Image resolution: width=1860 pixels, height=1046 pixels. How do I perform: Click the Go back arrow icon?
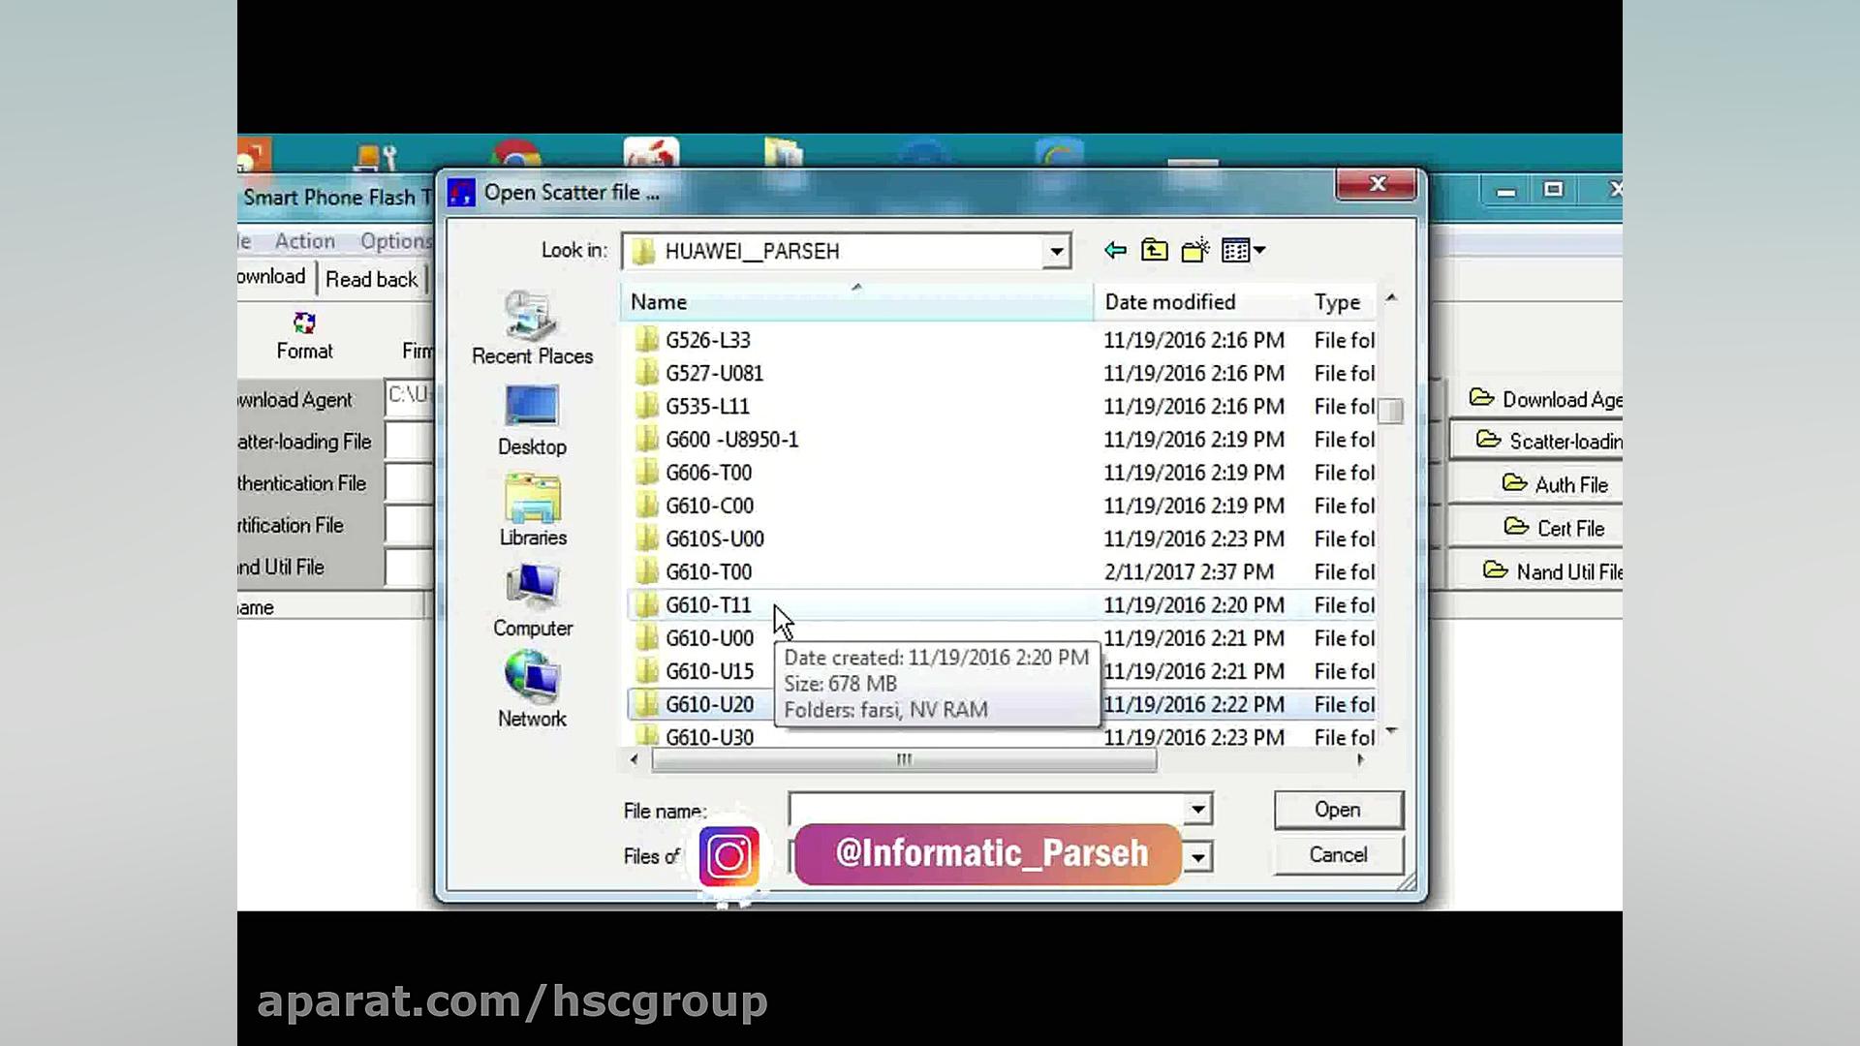[x=1115, y=251]
